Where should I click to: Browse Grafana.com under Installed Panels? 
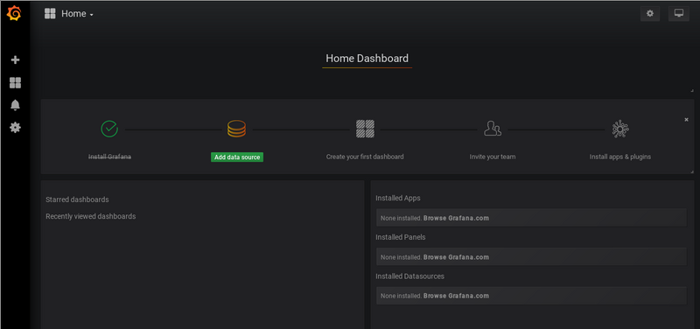click(x=456, y=257)
